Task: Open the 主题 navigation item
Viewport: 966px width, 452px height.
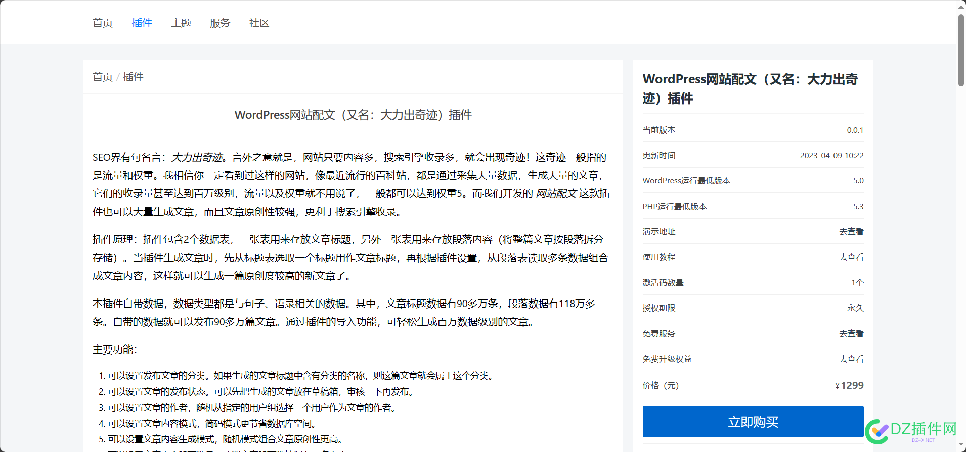Action: [x=181, y=23]
